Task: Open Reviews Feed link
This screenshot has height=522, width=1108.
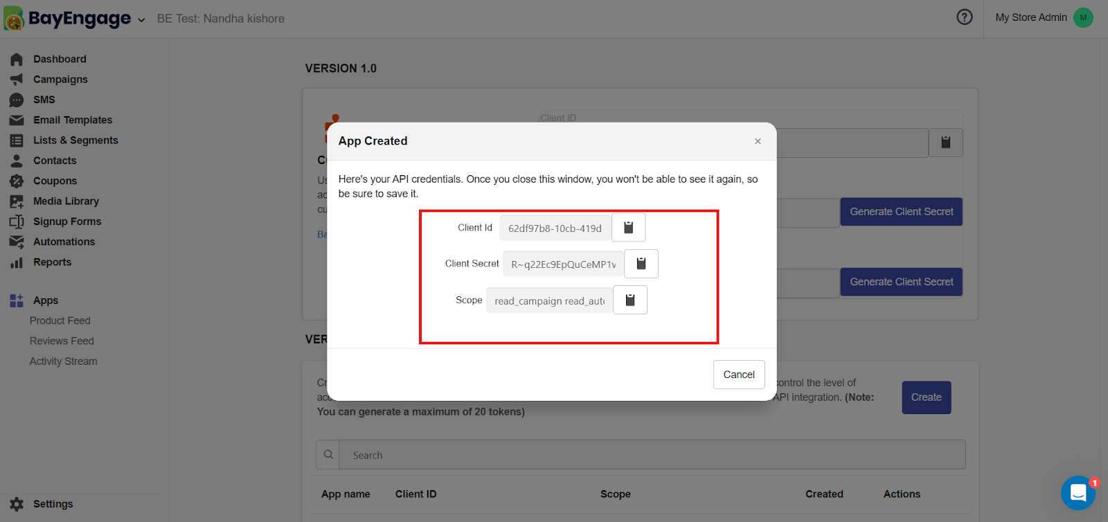Action: [62, 341]
